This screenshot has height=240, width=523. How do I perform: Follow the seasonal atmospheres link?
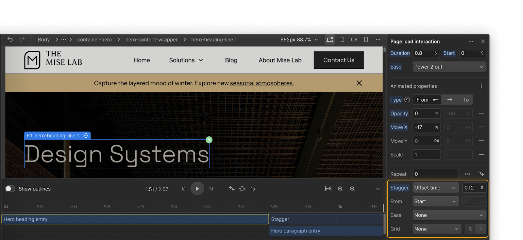point(262,83)
